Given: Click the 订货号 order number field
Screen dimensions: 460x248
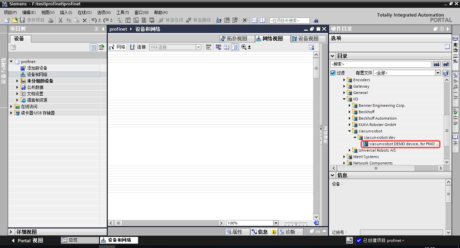Looking at the screenshot, I should point(401,232).
